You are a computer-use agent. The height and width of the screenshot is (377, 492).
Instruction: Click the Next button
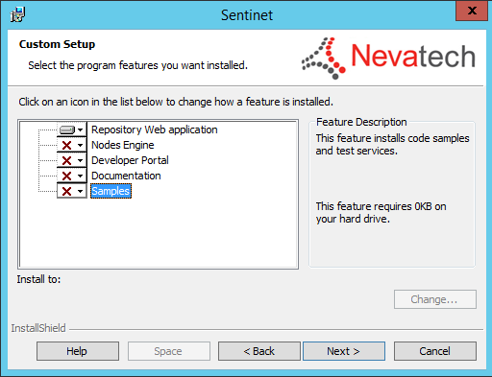pos(344,351)
